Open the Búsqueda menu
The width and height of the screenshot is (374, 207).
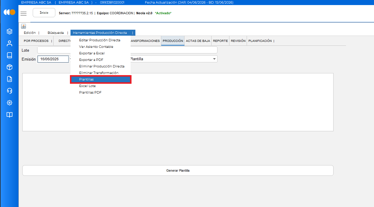[x=56, y=33]
